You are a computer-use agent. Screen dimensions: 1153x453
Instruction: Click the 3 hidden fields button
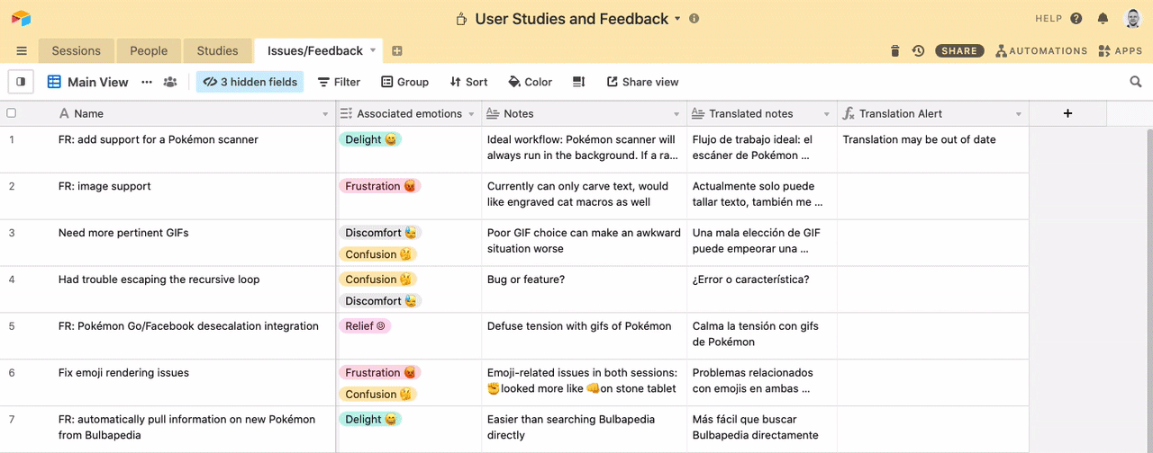click(250, 82)
